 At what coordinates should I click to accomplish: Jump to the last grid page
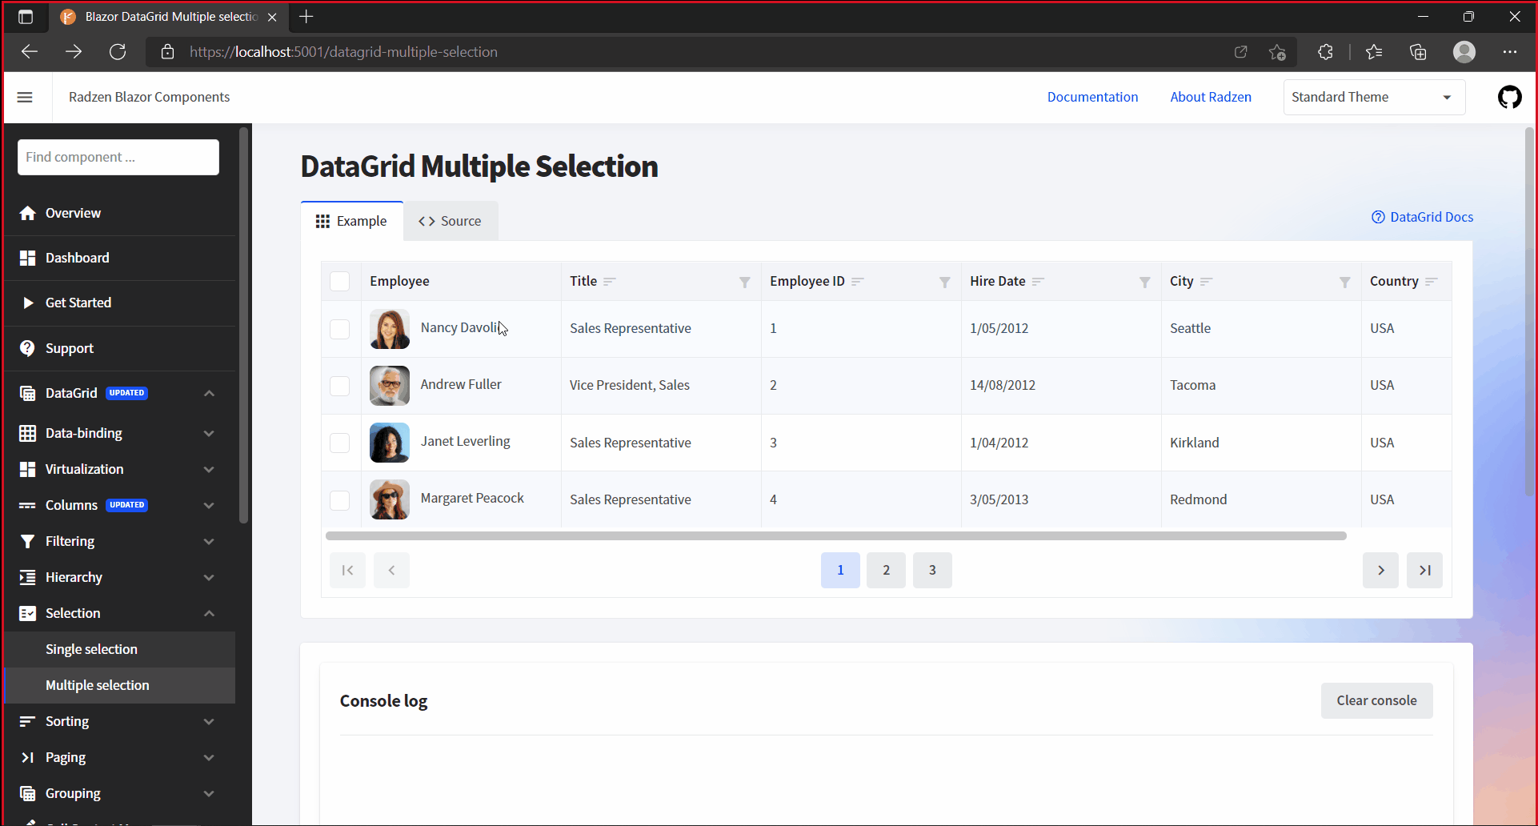click(1424, 570)
